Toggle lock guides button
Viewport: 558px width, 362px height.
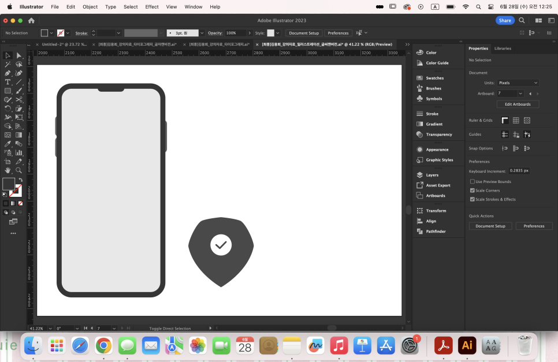[x=516, y=135]
